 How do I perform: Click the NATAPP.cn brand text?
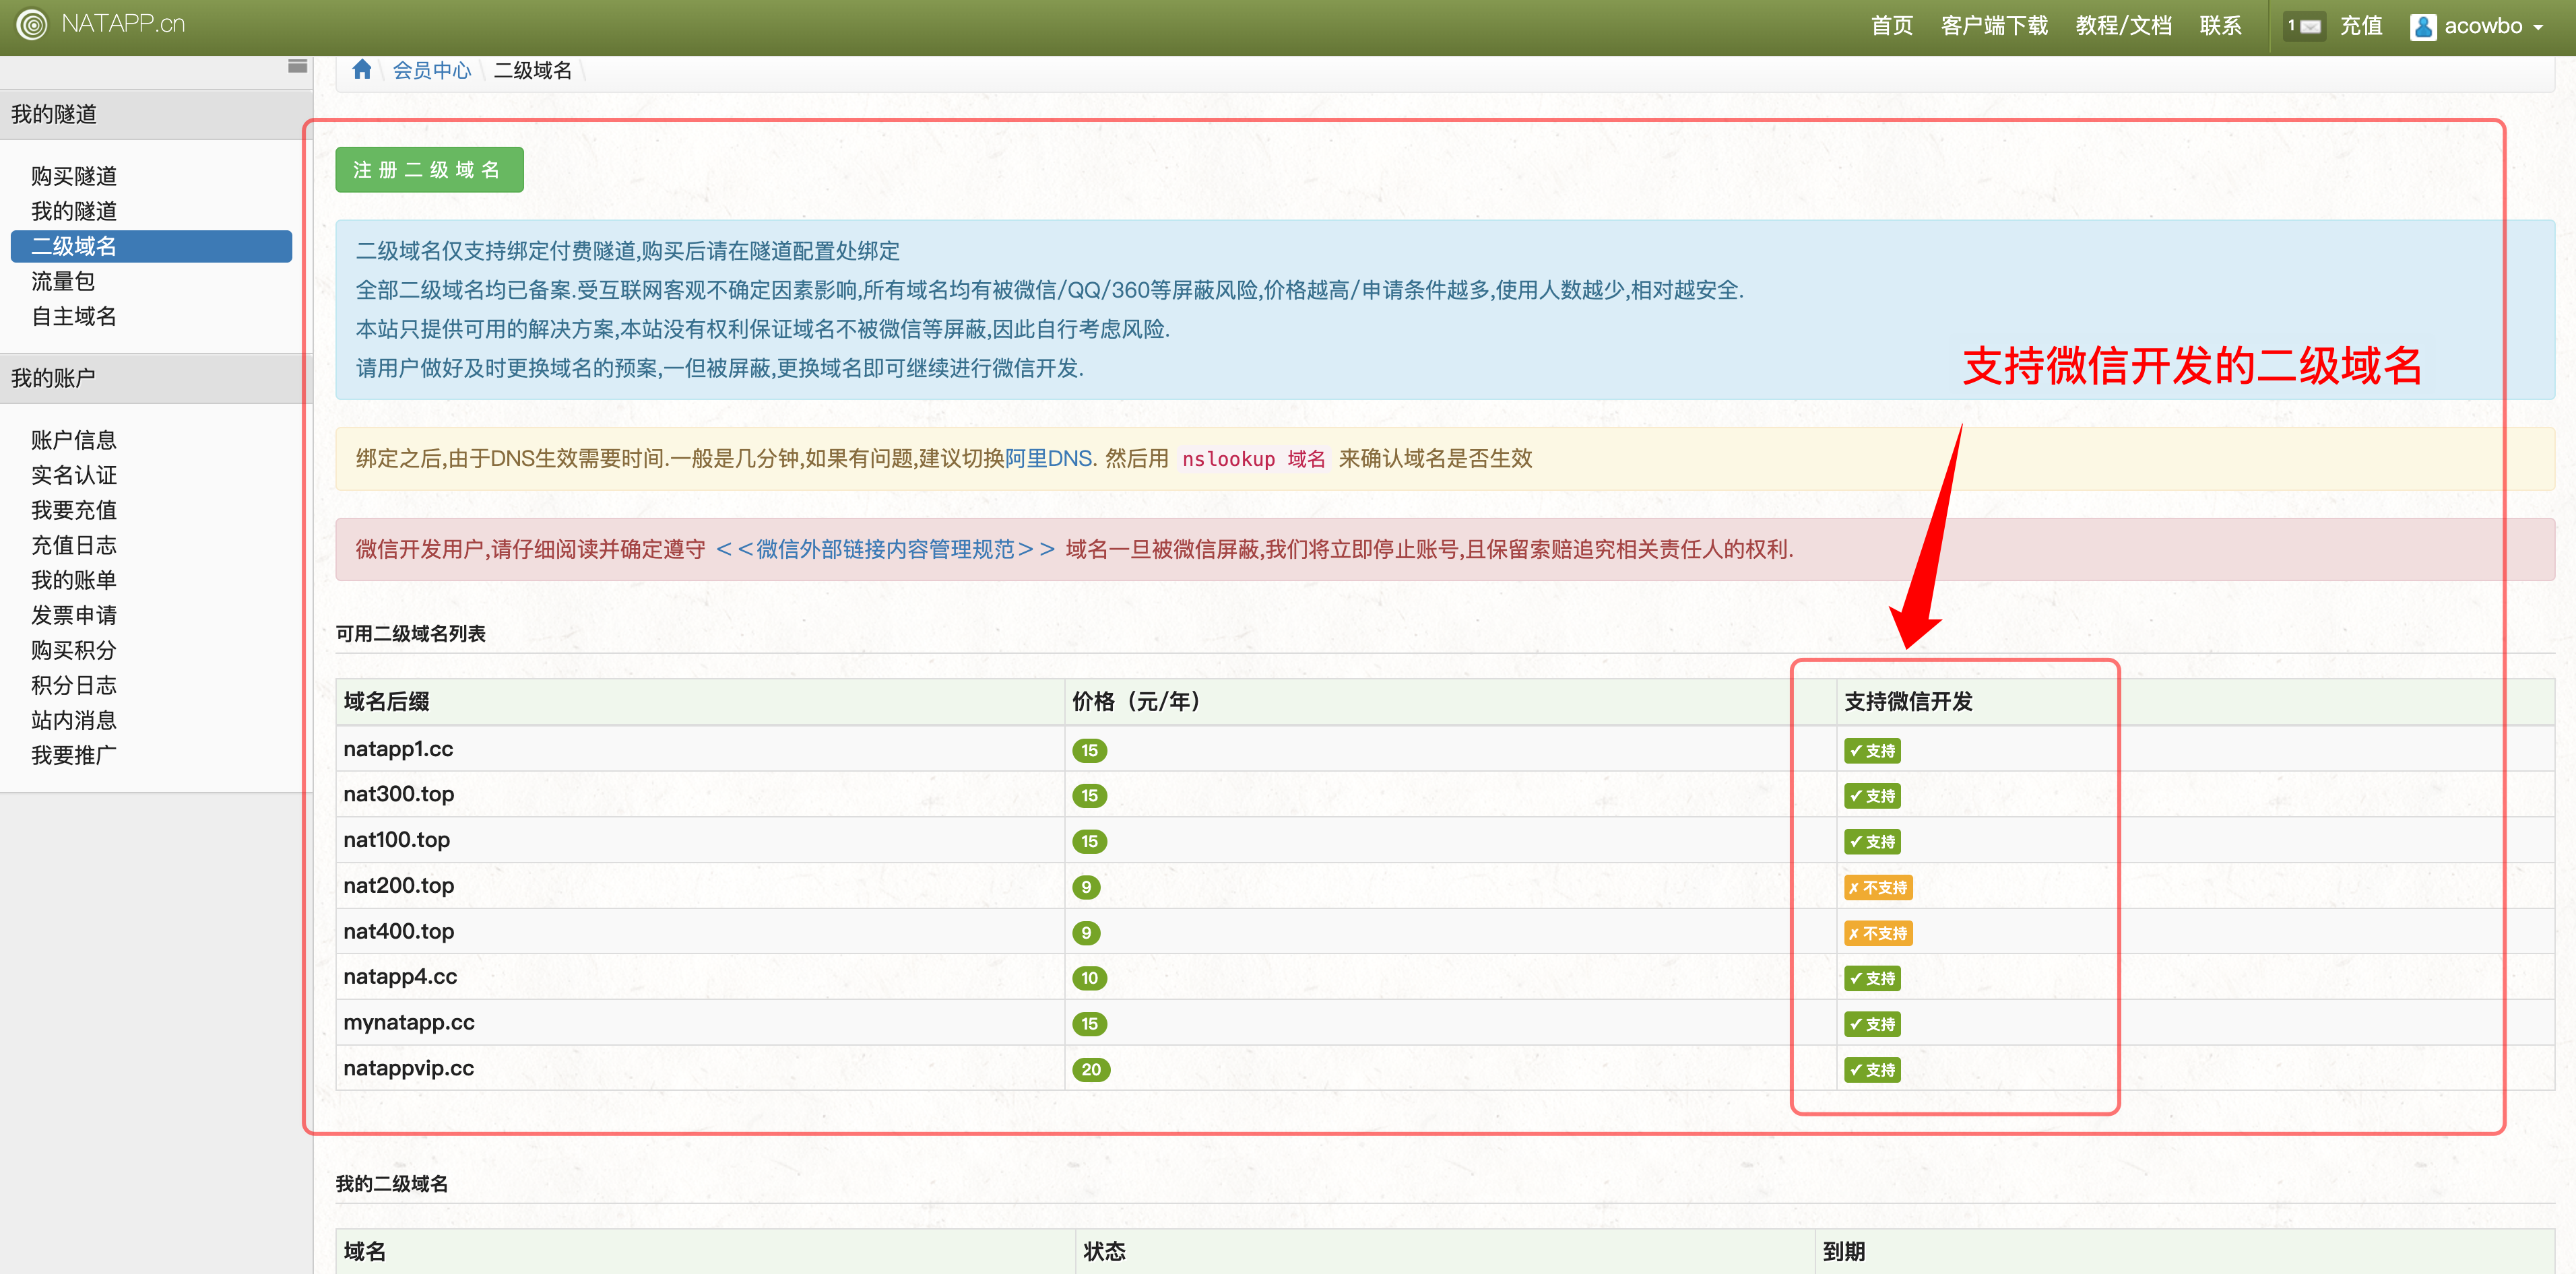tap(123, 24)
